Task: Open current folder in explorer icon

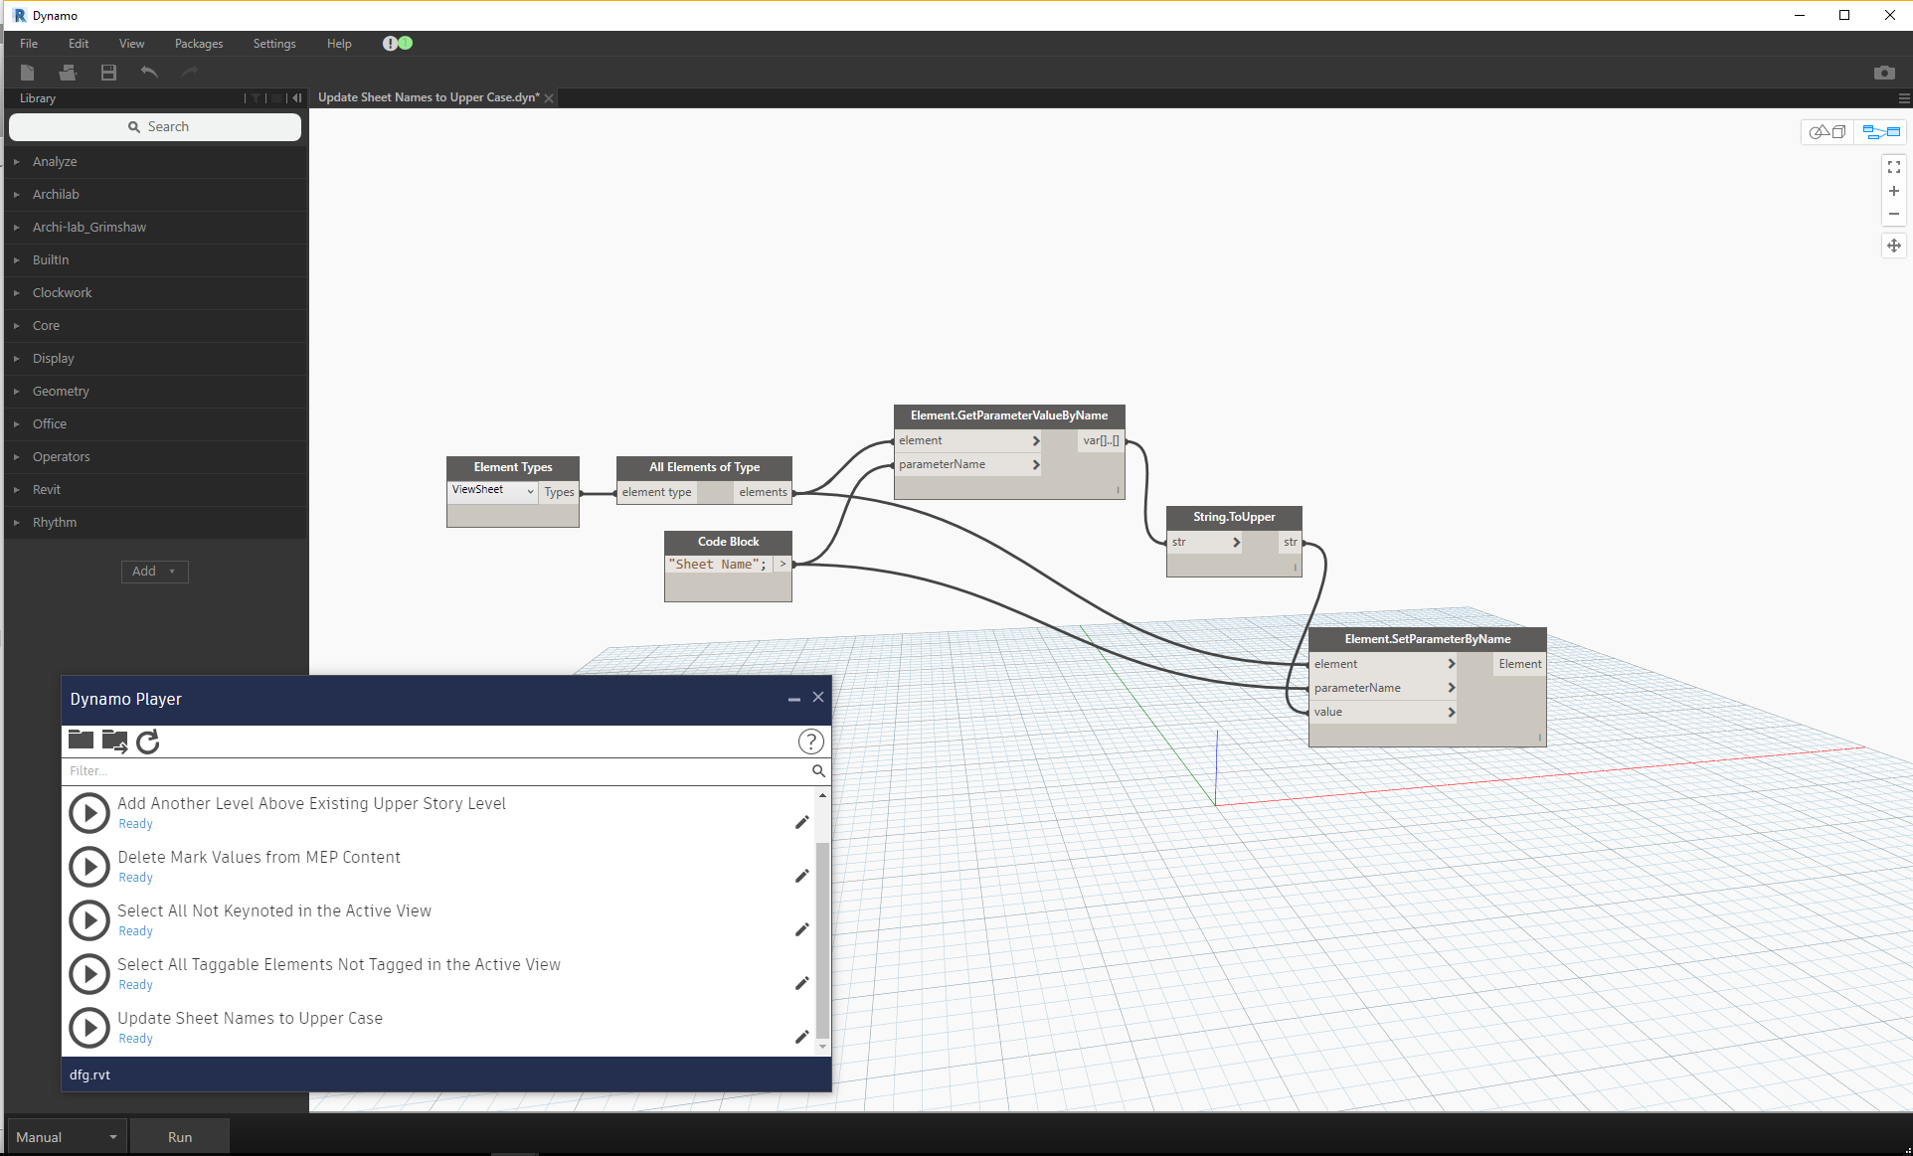Action: coord(114,742)
